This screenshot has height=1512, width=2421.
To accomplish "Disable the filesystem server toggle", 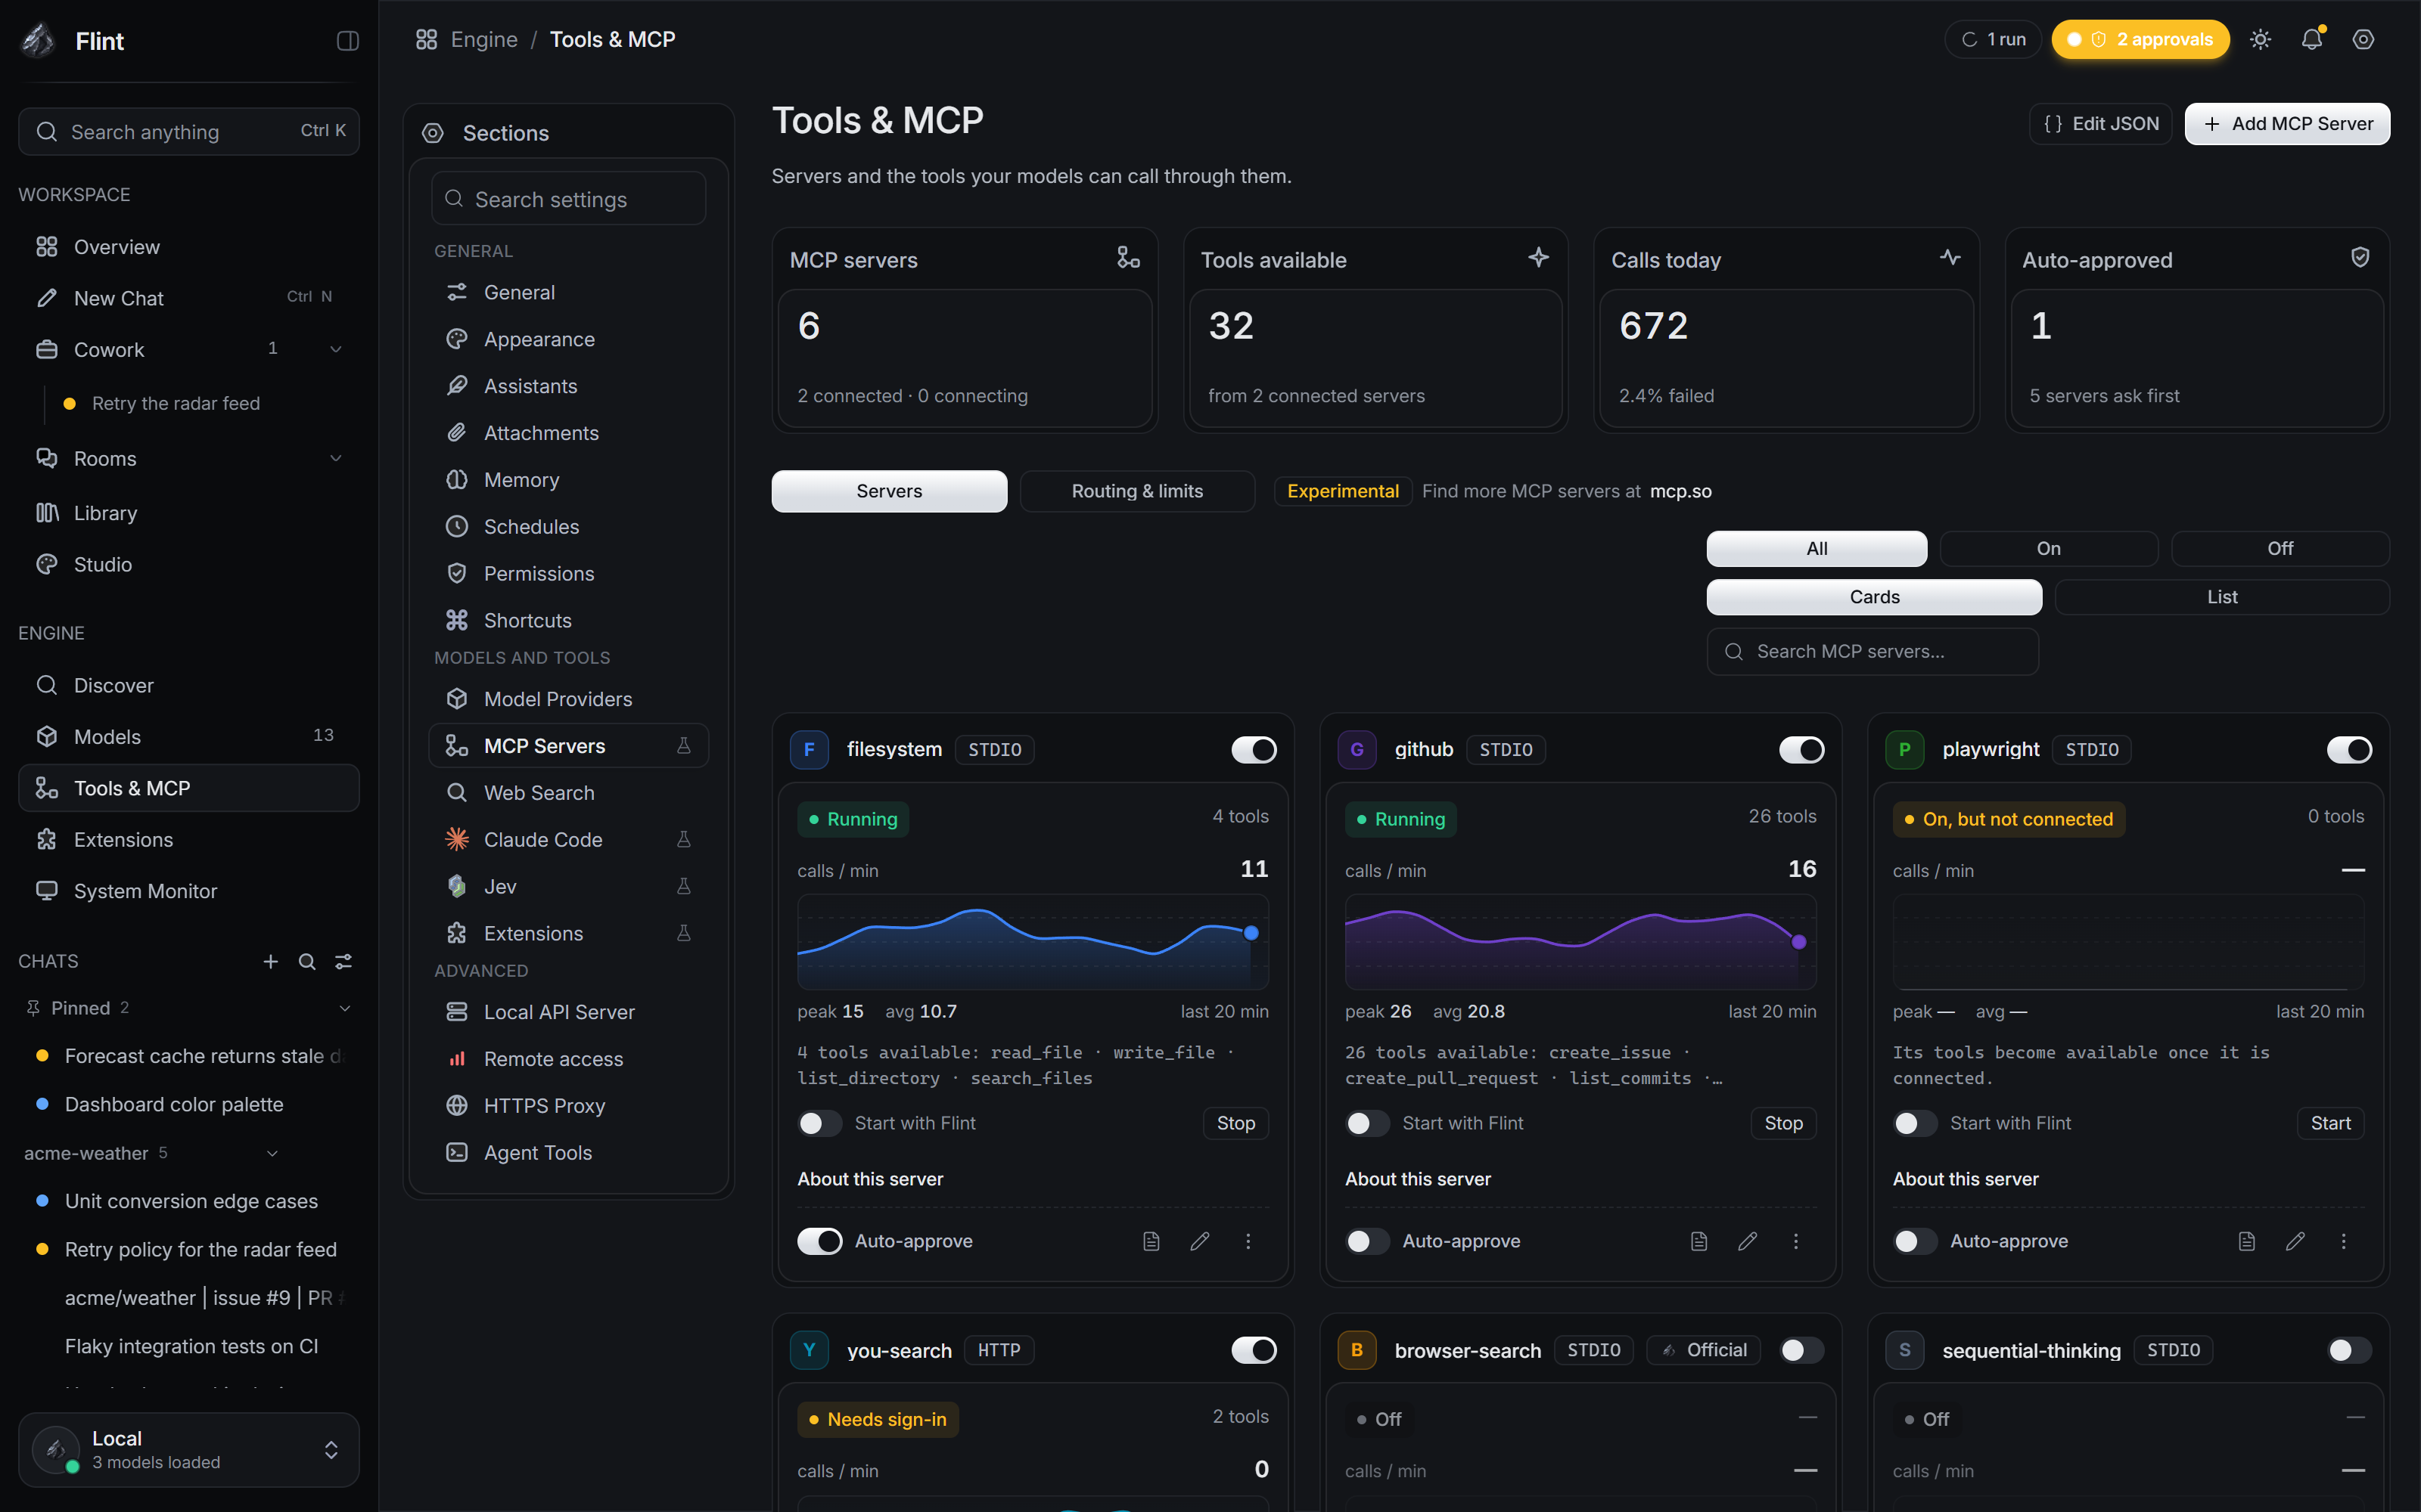I will (1254, 750).
